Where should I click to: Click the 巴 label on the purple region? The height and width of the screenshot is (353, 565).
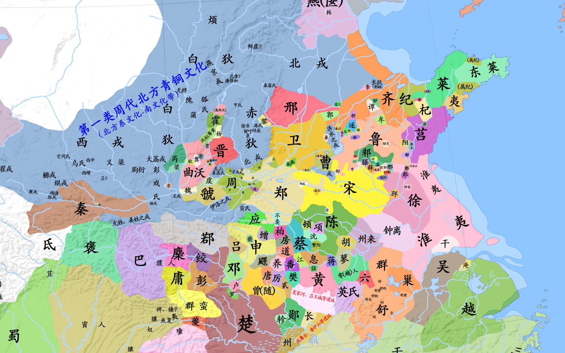pos(140,260)
